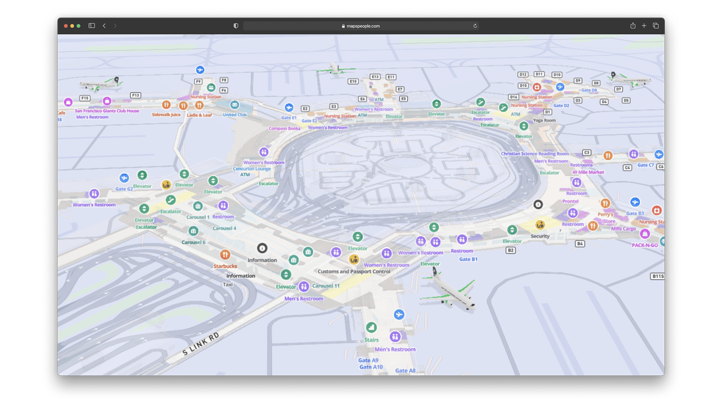722x406 pixels.
Task: Go back to the previous page
Action: [x=104, y=26]
